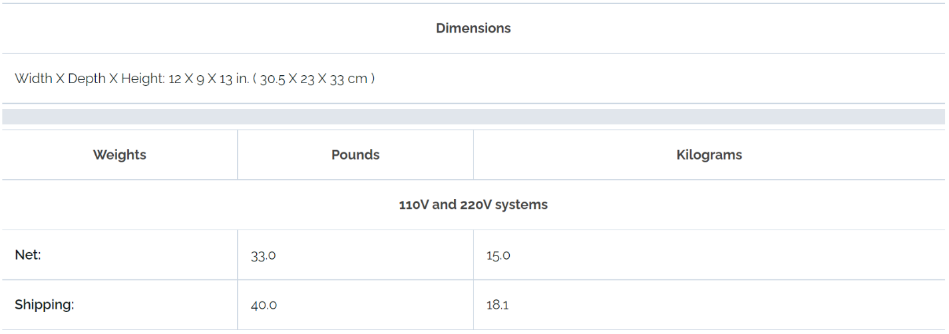Click the gray separator bar between tables
Viewport: 949px width, 334px height.
click(473, 117)
